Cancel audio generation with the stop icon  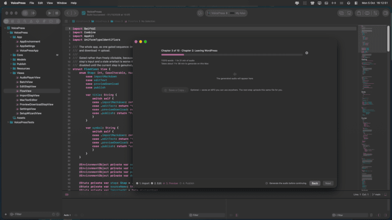(306, 53)
